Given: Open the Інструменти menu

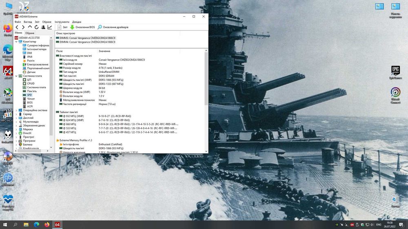Looking at the screenshot, I should tap(62, 22).
